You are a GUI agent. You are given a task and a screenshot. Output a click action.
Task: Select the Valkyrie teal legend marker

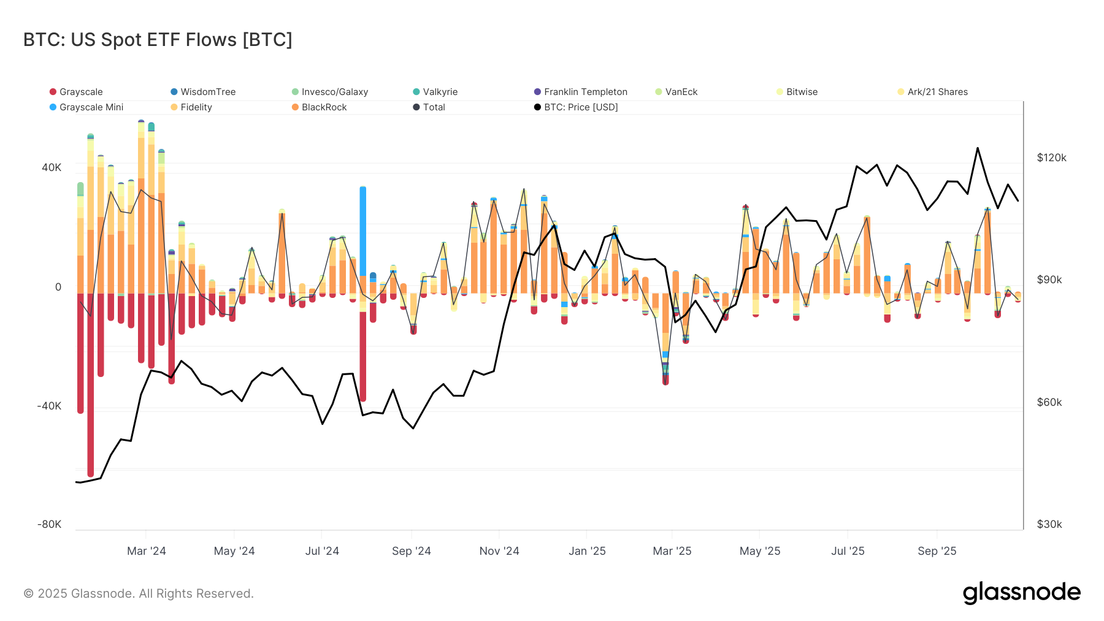(x=416, y=91)
